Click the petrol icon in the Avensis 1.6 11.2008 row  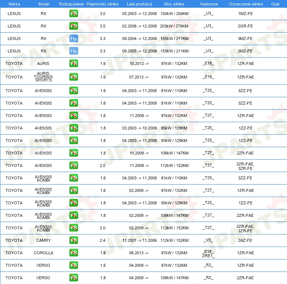[73, 116]
